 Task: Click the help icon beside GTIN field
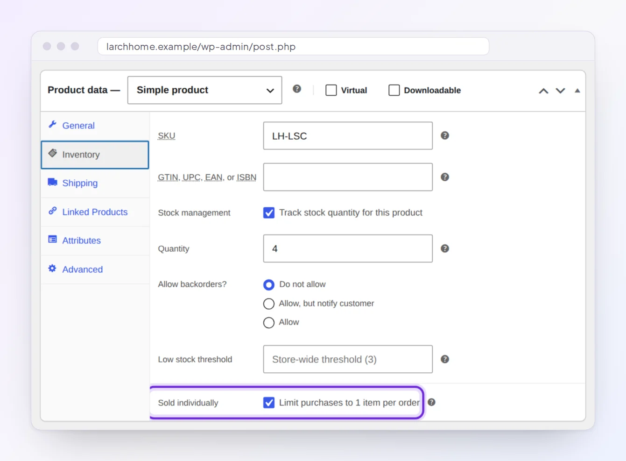pos(445,177)
